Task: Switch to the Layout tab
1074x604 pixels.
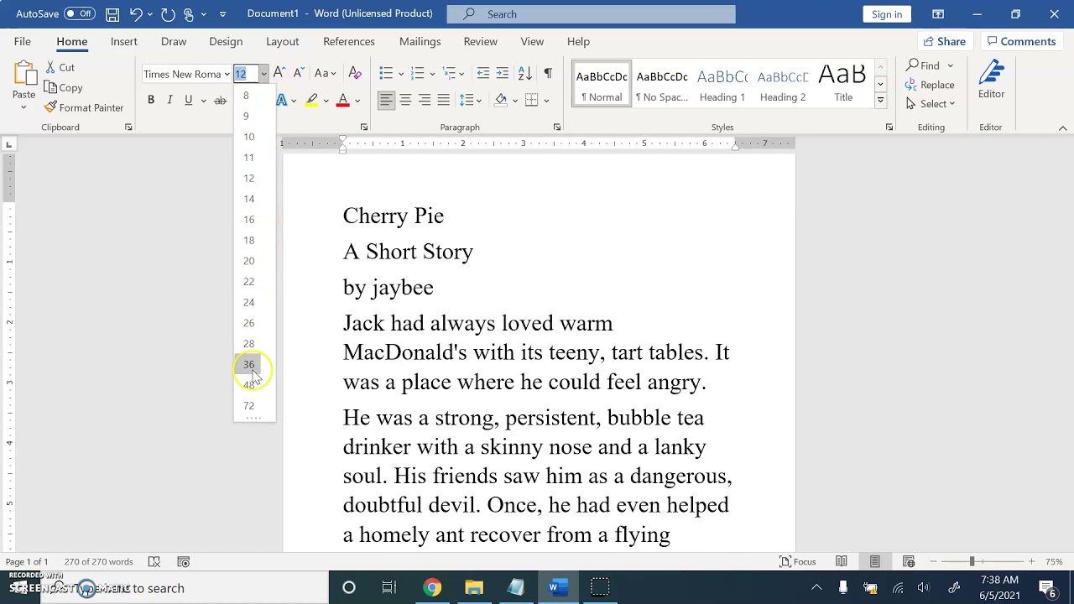Action: tap(282, 41)
